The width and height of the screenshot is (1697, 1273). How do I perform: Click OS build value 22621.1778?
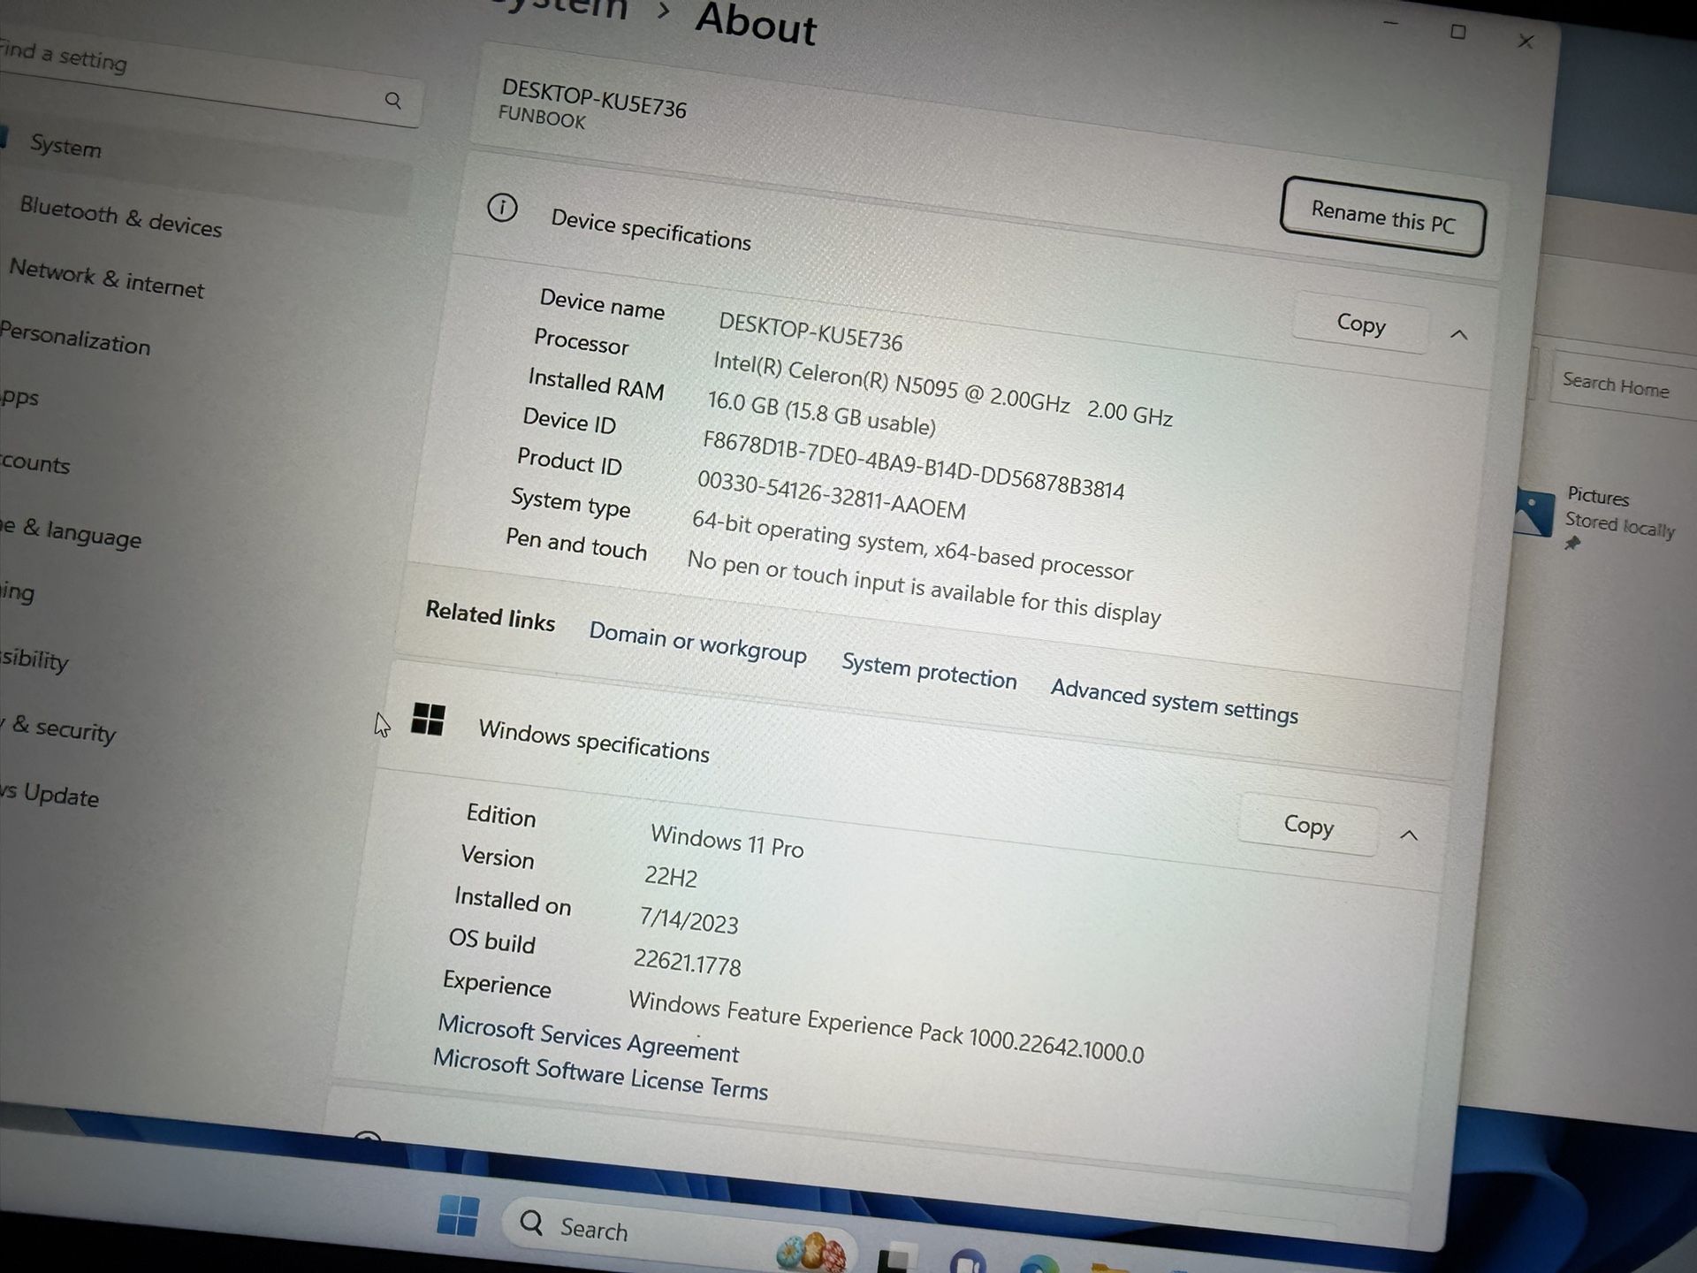click(687, 962)
